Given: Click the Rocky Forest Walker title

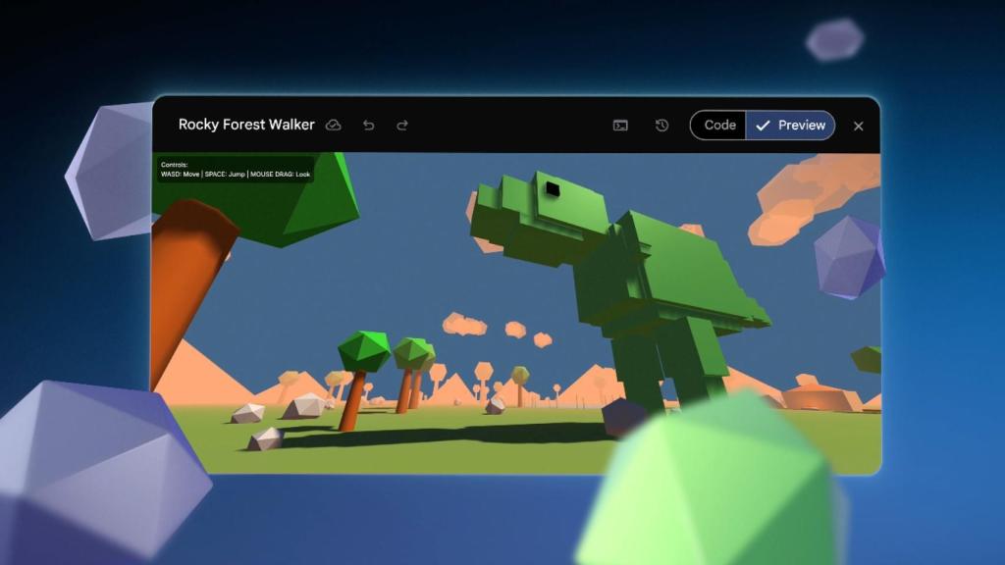Looking at the screenshot, I should tap(246, 126).
